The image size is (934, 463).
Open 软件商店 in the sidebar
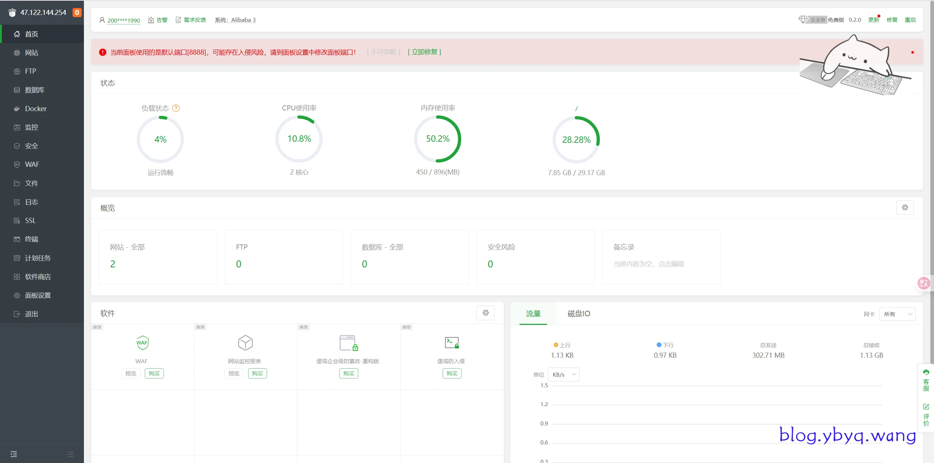coord(38,277)
